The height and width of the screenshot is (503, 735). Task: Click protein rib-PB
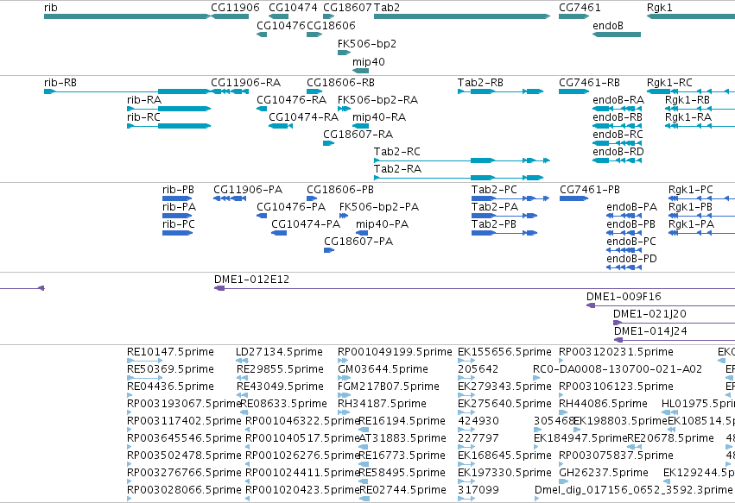(178, 190)
